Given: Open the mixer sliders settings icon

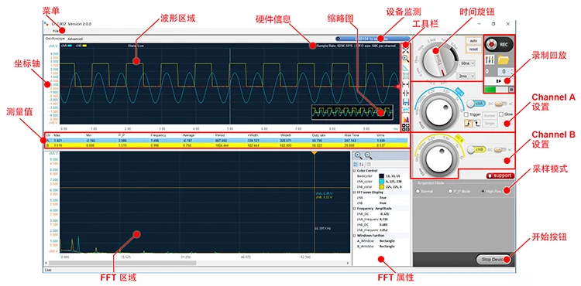Looking at the screenshot, I should [x=490, y=60].
